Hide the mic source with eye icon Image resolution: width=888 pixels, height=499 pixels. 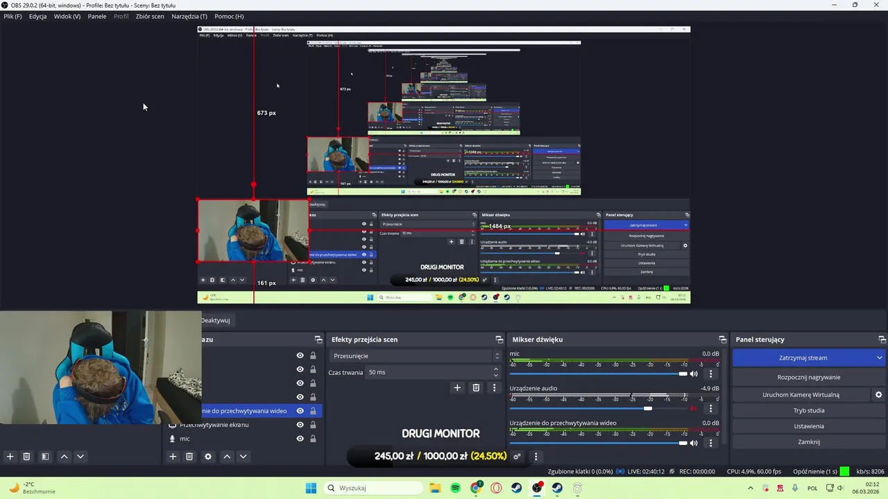click(300, 439)
